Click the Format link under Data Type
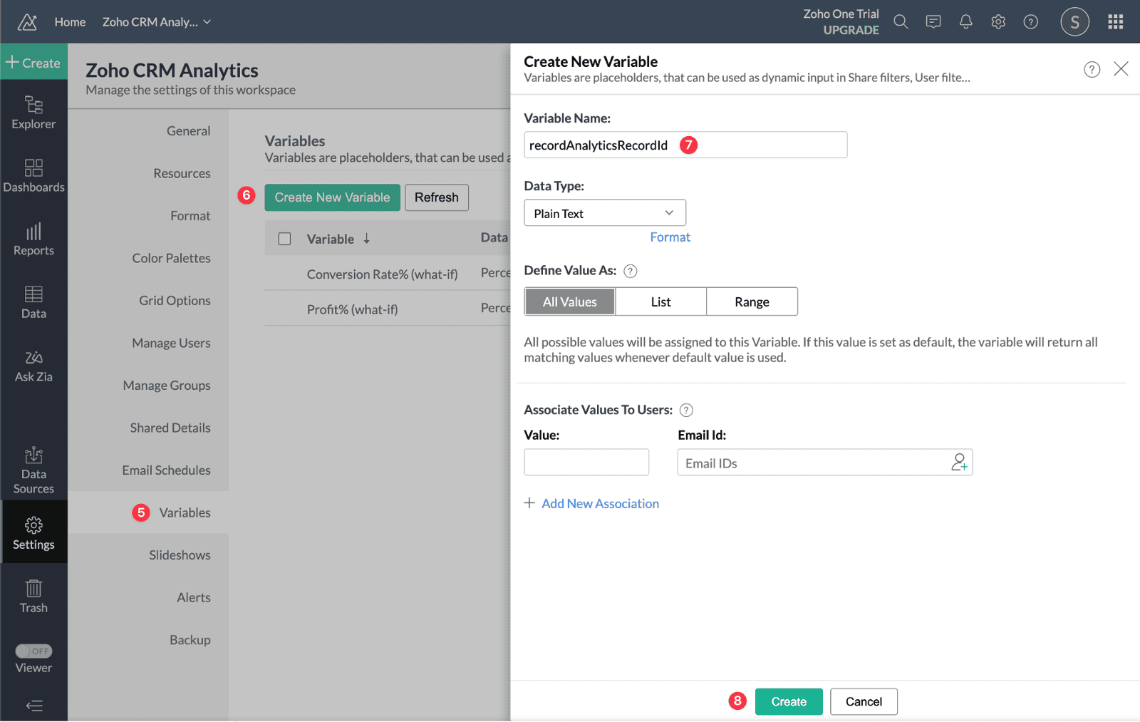This screenshot has width=1140, height=722. pyautogui.click(x=670, y=237)
